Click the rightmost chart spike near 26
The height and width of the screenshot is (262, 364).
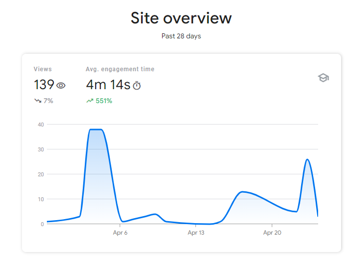click(x=307, y=160)
